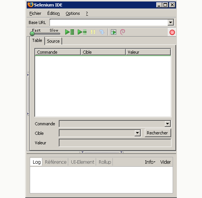Select the Référence tab
The height and width of the screenshot is (198, 202).
(56, 162)
